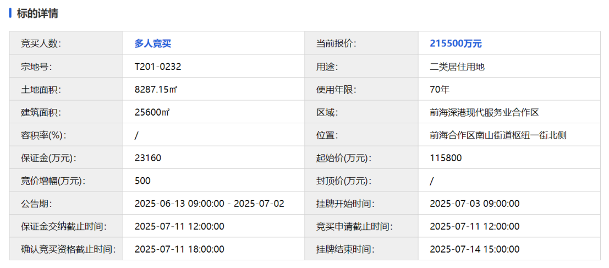Click the building area value 25600㎡
This screenshot has height=268, width=609.
152,113
